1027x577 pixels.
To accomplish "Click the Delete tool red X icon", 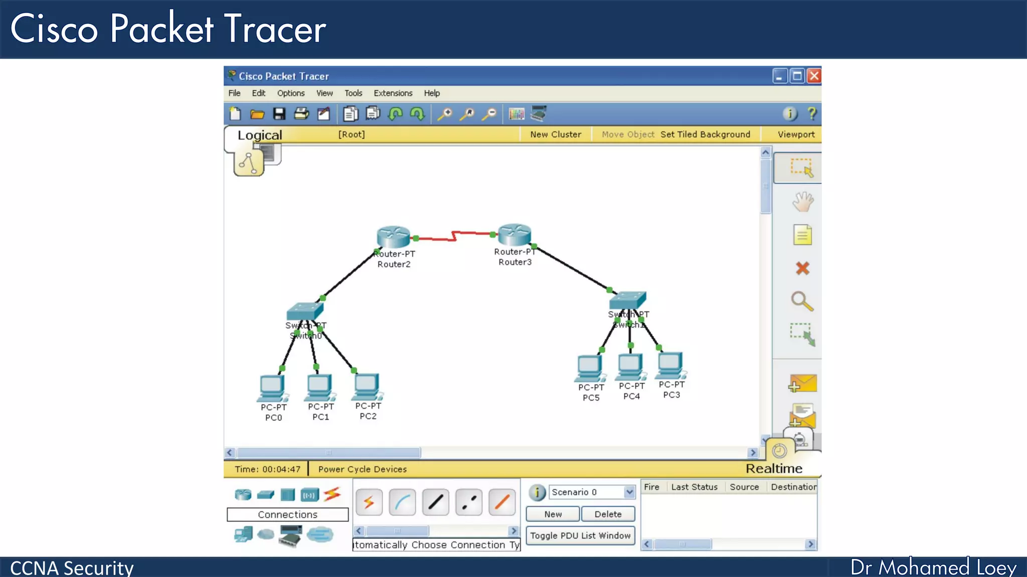I will (x=802, y=268).
